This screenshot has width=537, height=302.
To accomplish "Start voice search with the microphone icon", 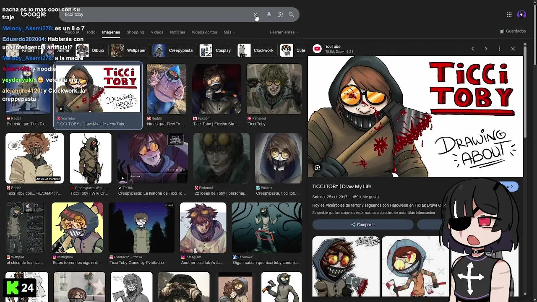I will point(269,15).
